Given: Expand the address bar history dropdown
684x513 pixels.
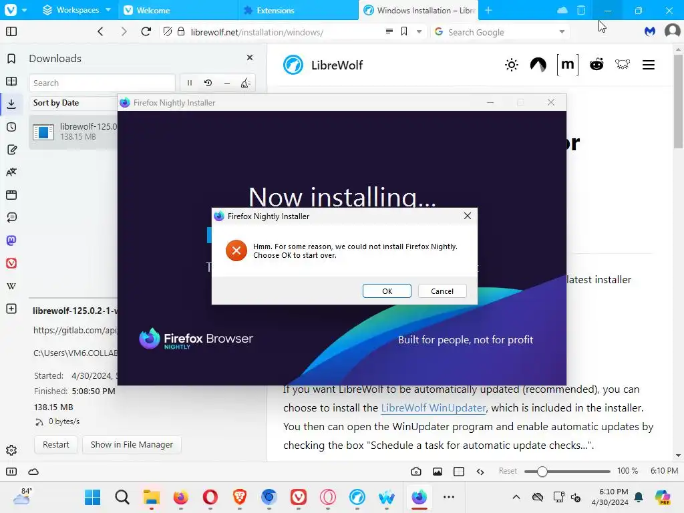Looking at the screenshot, I should [x=419, y=31].
